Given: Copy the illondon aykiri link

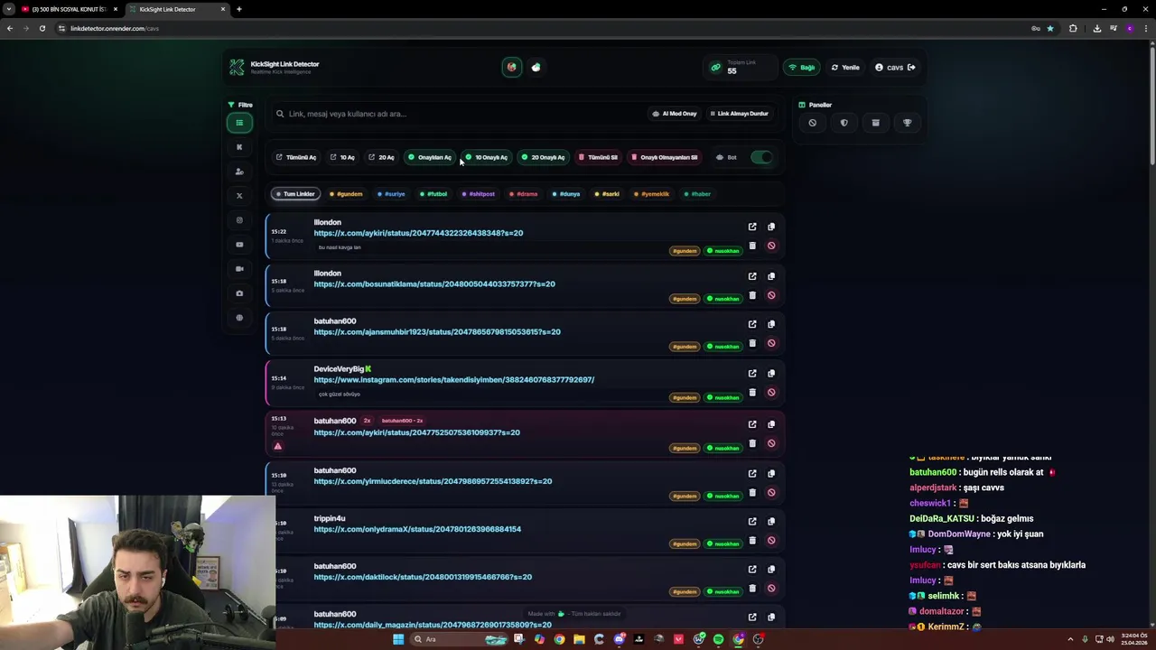Looking at the screenshot, I should (x=771, y=227).
